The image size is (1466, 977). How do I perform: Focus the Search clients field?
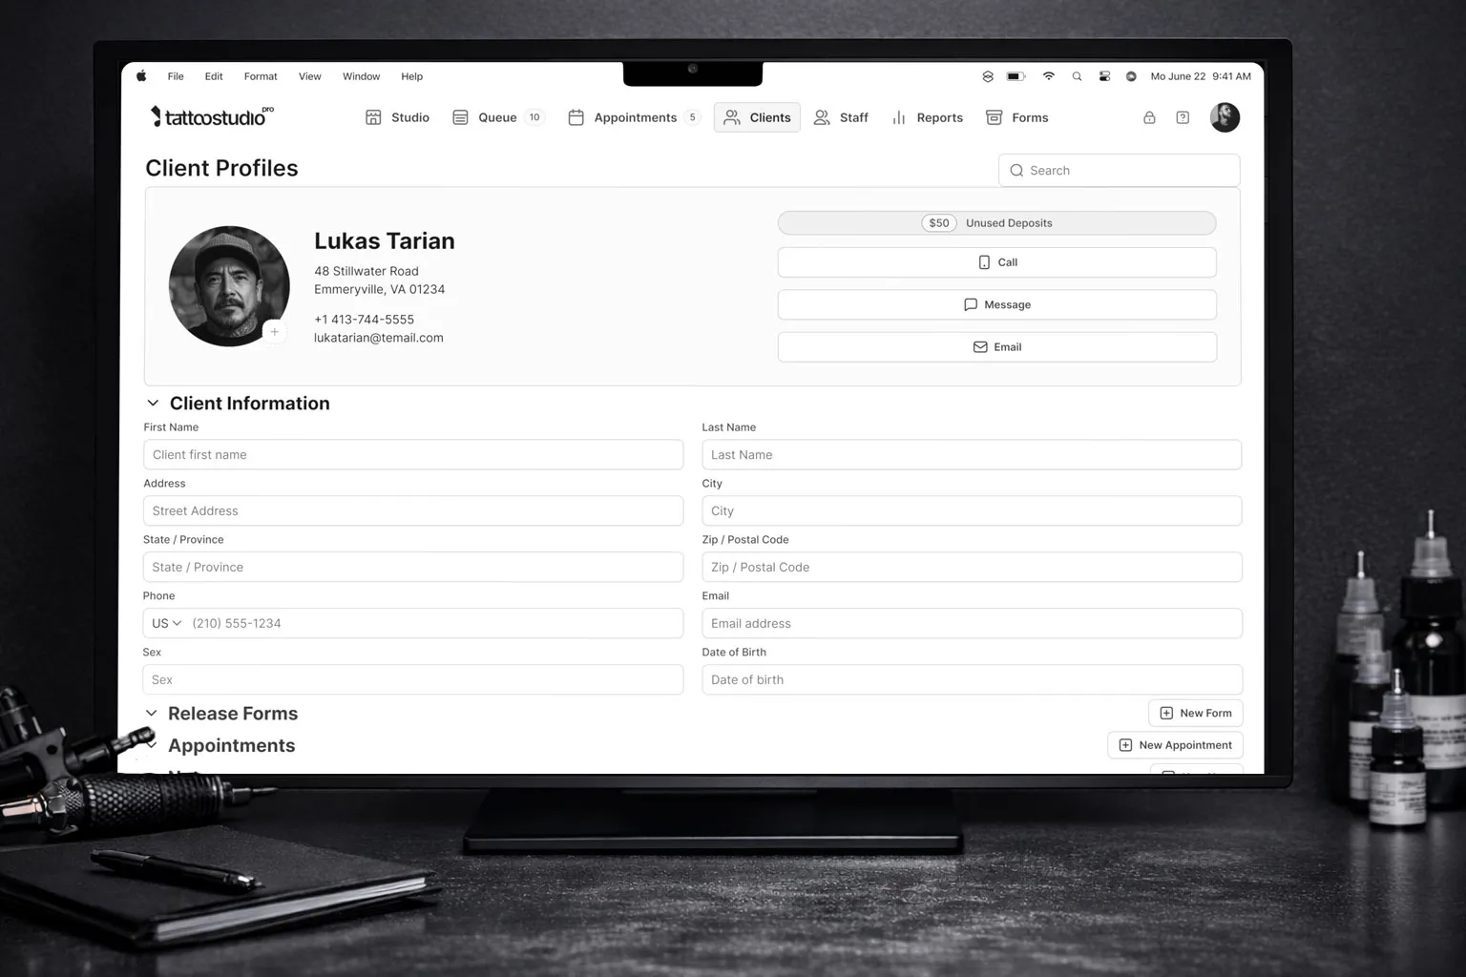[x=1120, y=170]
